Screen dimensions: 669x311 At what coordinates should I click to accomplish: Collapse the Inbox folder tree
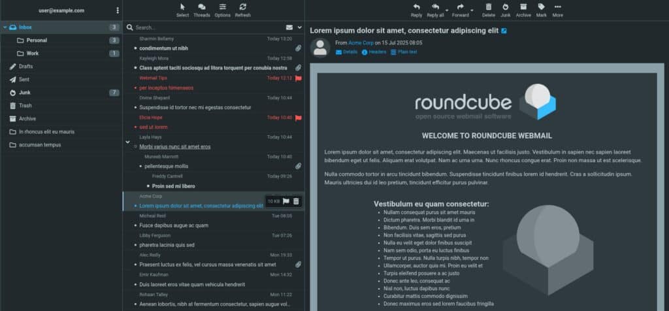pyautogui.click(x=5, y=27)
